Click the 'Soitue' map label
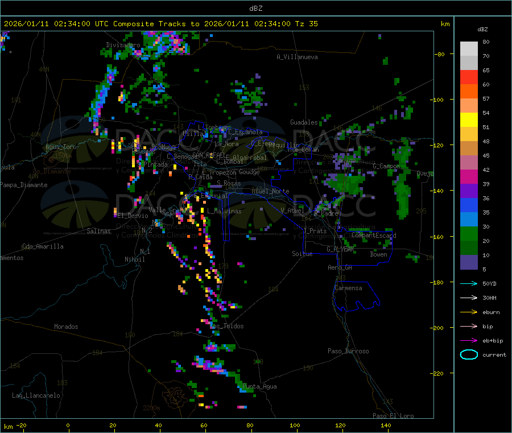Viewport: 512px width, 433px height. point(302,254)
